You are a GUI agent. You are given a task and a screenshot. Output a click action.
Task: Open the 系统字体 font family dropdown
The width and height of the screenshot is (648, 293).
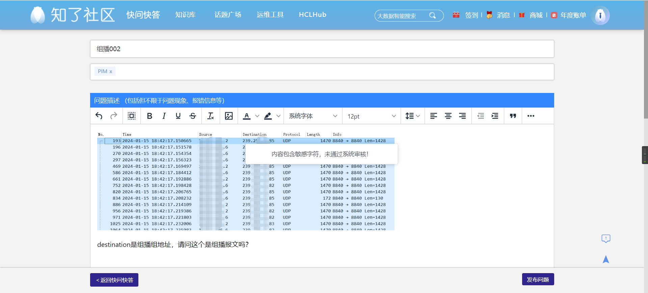pos(313,116)
